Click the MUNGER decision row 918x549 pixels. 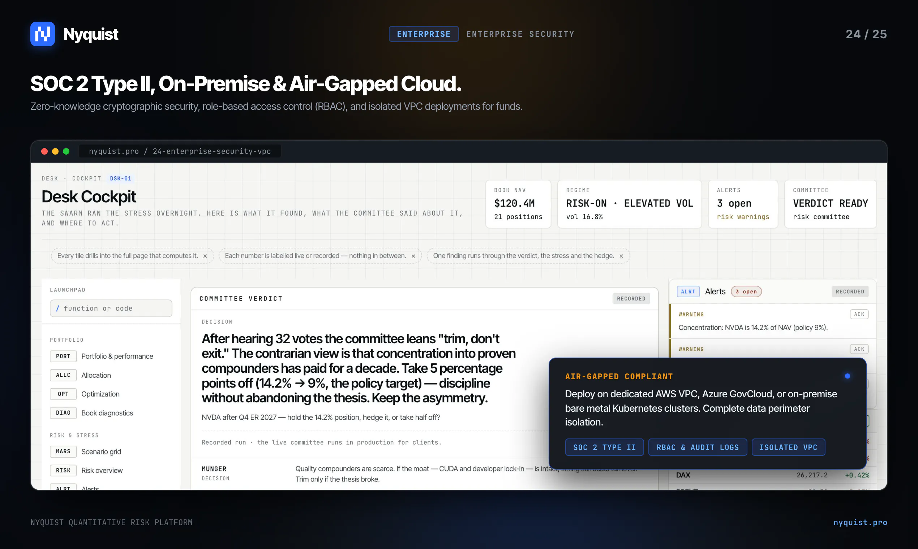pos(424,474)
